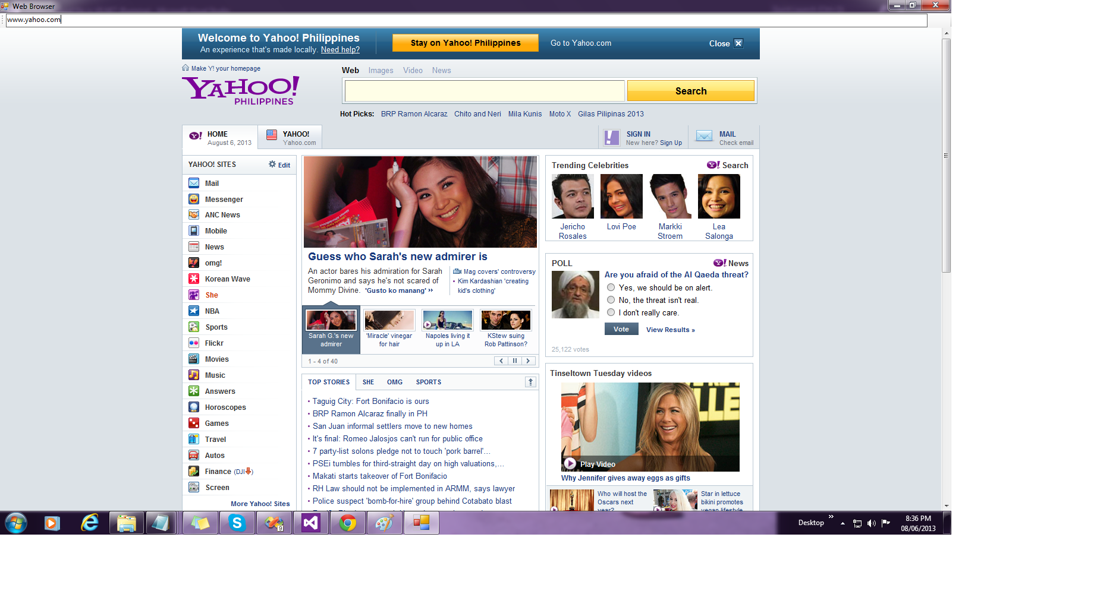1094x613 pixels.
Task: Select the 'Miracle' vinegar for hair thumbnail
Action: (389, 320)
